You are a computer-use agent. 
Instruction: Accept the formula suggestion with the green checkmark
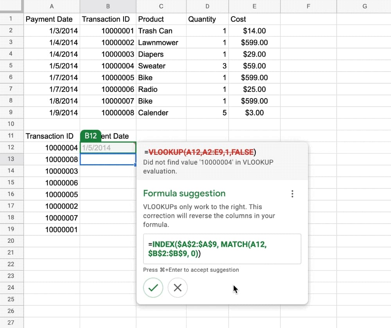point(153,288)
